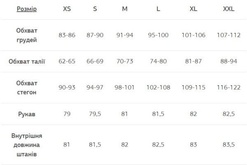Click the 109-115 hip measurement cell

tap(193, 87)
